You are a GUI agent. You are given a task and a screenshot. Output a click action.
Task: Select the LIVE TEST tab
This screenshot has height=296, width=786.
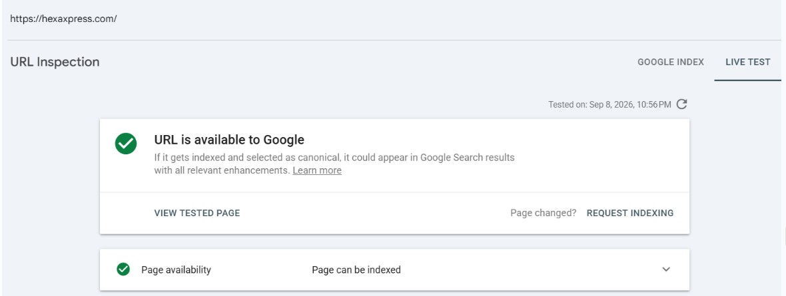click(x=748, y=62)
